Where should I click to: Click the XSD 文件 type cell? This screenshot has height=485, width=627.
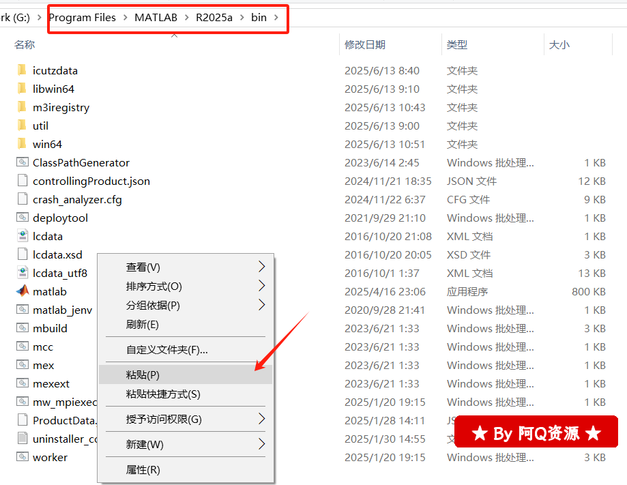469,254
